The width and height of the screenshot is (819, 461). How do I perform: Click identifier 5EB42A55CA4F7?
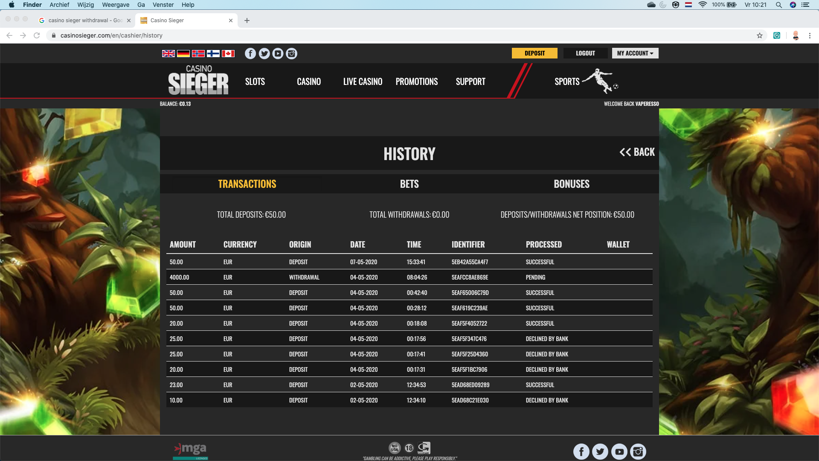(x=470, y=262)
